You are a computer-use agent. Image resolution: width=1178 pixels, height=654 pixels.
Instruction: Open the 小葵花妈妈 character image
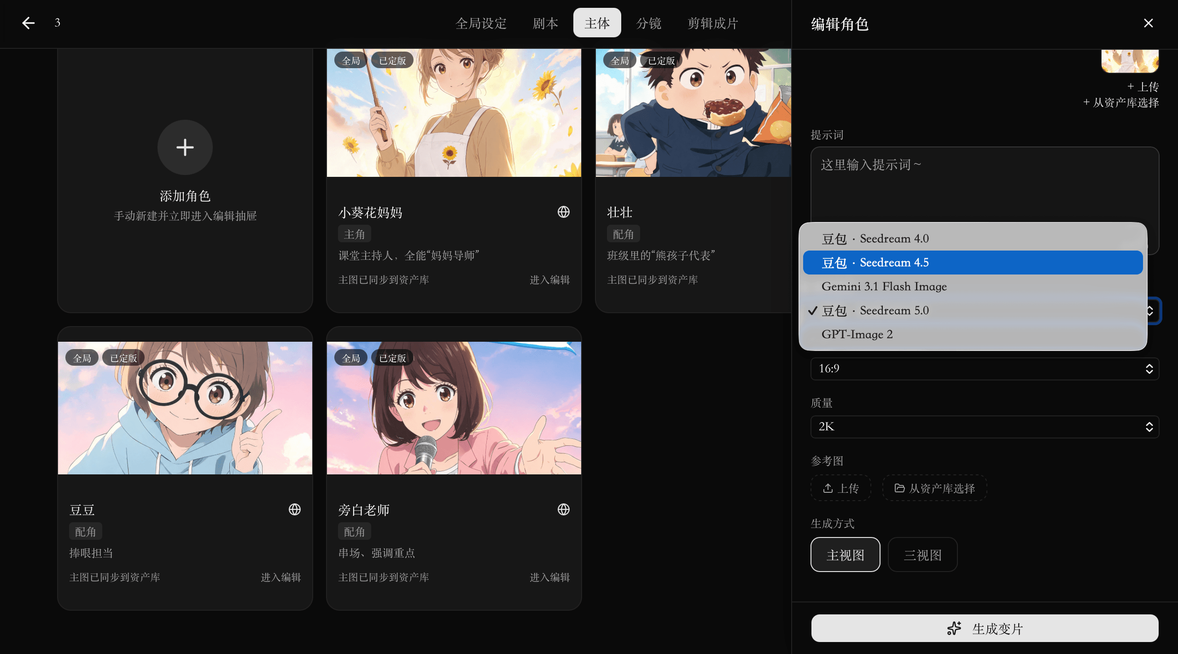[454, 113]
